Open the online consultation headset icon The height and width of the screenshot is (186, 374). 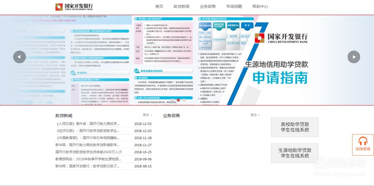pos(363,141)
